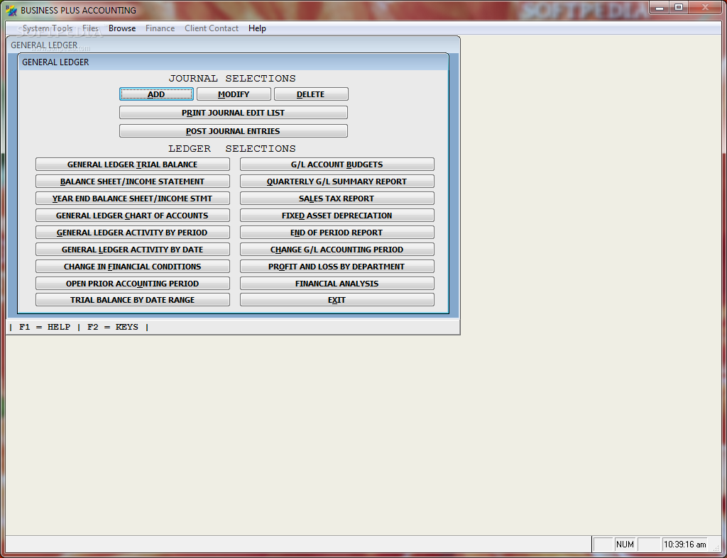
Task: Open Change in Financial Conditions
Action: click(133, 267)
